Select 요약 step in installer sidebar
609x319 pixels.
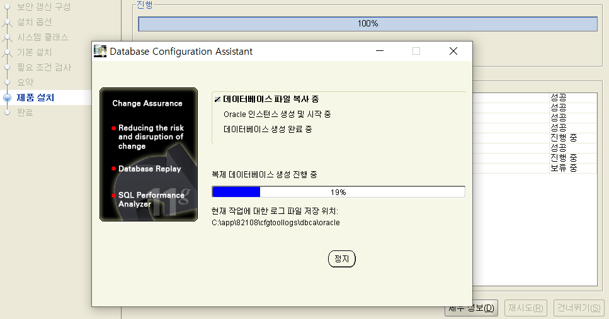point(25,82)
